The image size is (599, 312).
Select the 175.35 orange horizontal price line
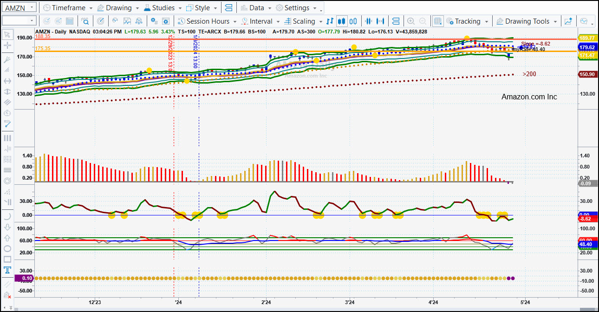(x=306, y=52)
